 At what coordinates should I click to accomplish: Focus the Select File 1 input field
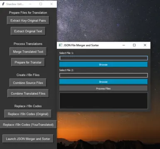[x=103, y=58]
